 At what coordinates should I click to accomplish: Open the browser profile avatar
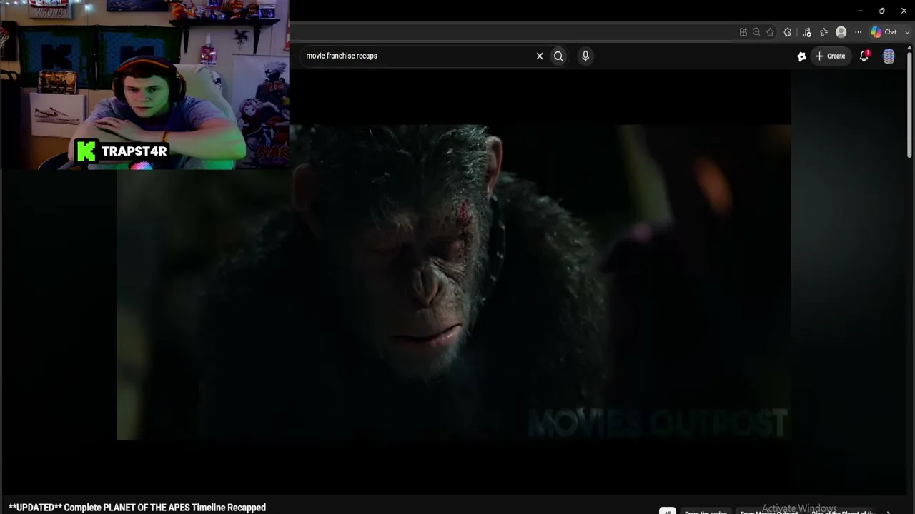point(841,32)
